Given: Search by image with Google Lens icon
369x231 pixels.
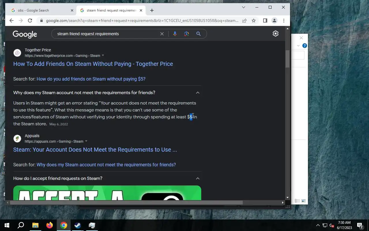Looking at the screenshot, I should tap(187, 34).
